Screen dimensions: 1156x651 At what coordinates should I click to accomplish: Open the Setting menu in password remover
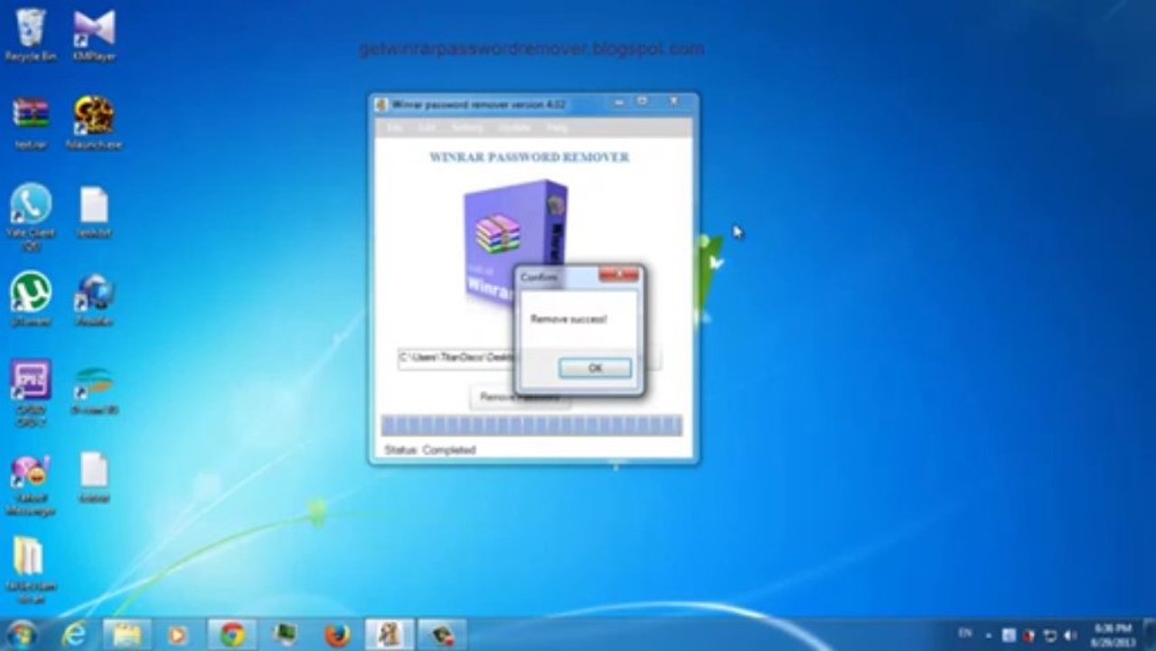pyautogui.click(x=467, y=128)
